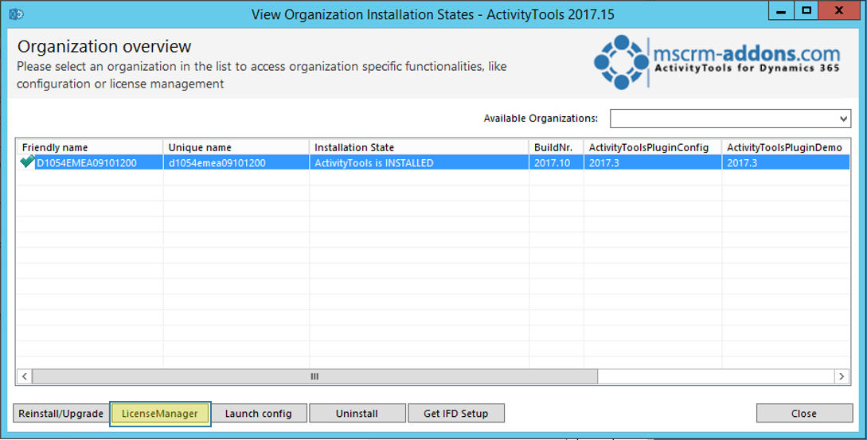Click the Close button
This screenshot has width=867, height=440.
coord(804,414)
